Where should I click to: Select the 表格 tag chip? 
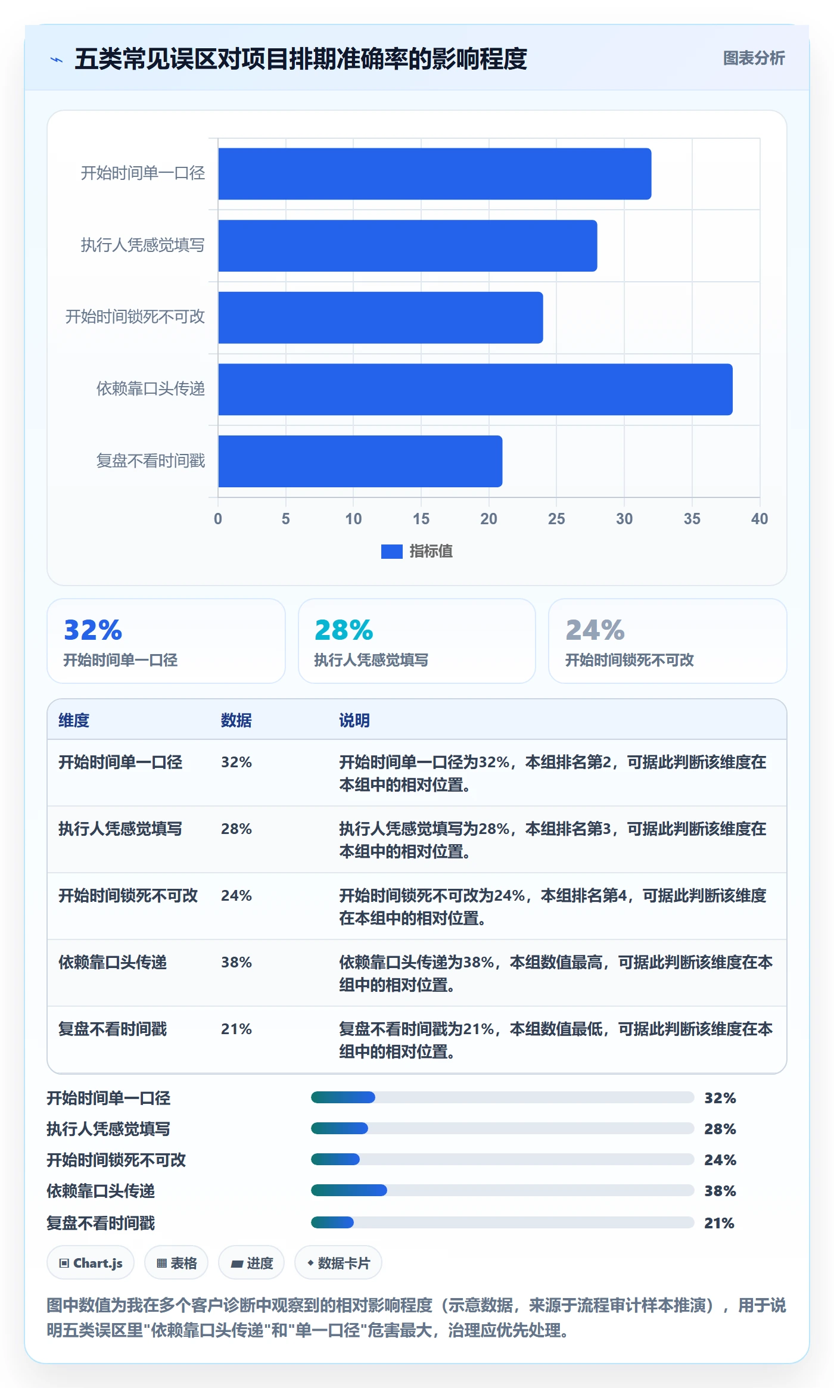pos(176,1262)
